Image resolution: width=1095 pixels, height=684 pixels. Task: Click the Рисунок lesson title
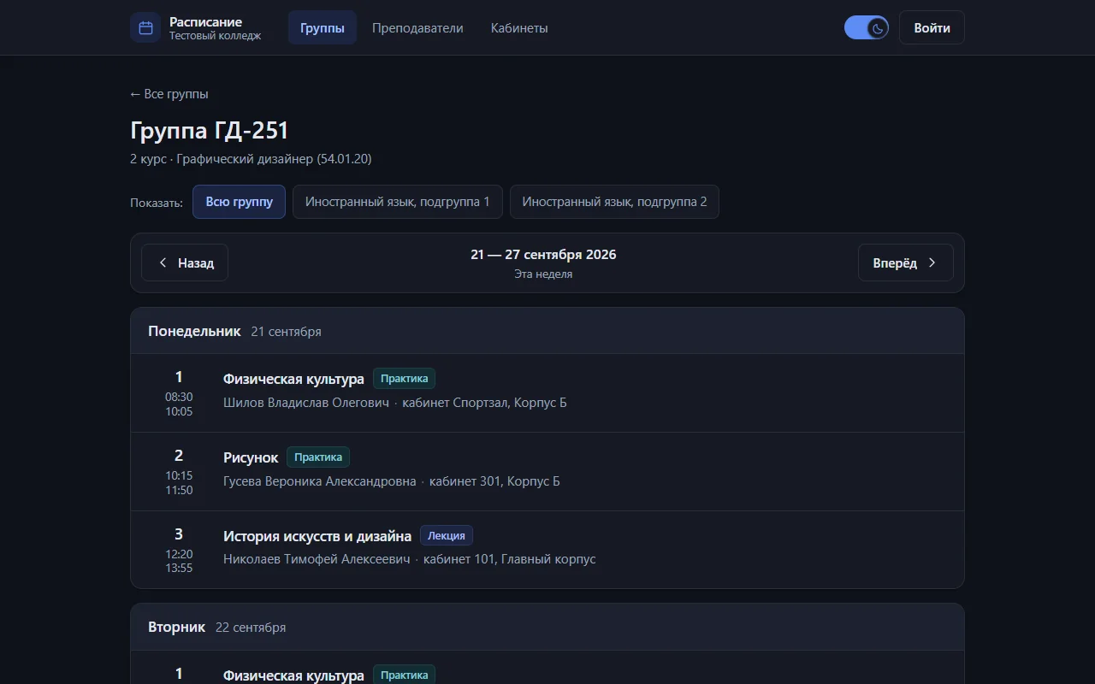tap(251, 457)
